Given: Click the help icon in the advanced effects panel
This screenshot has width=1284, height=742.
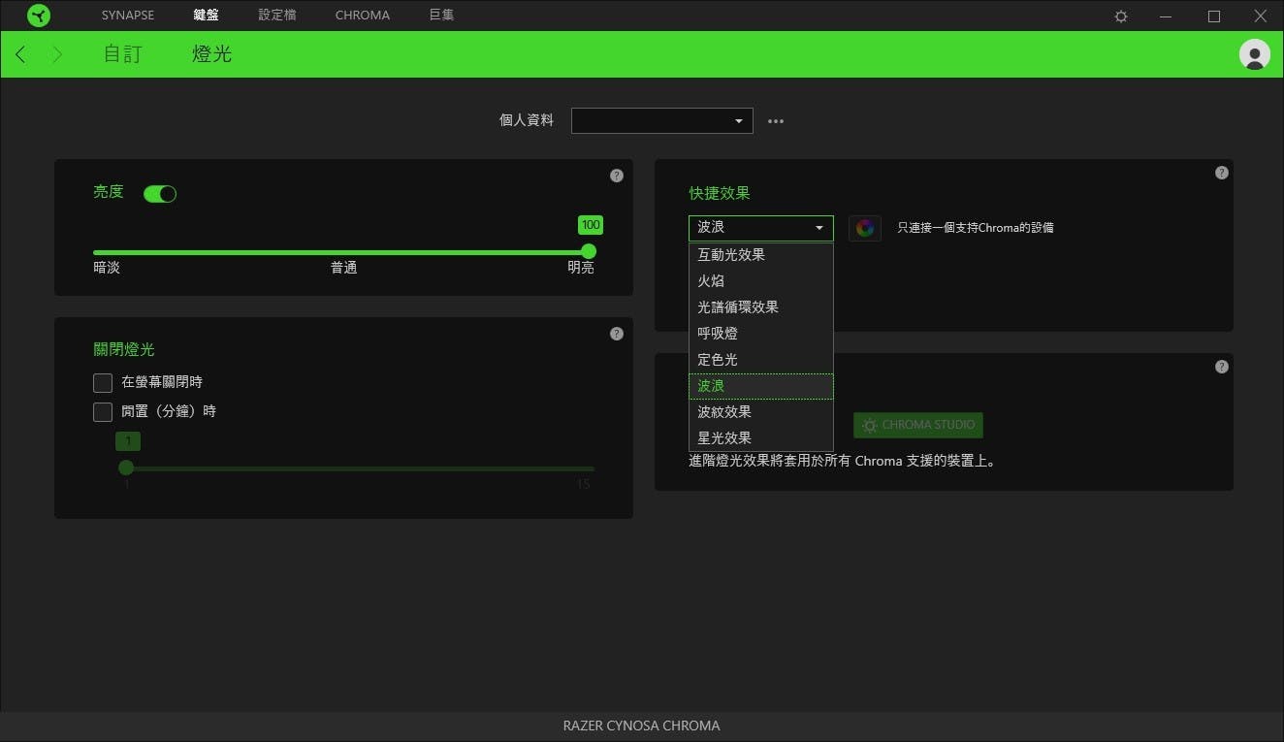Looking at the screenshot, I should point(1222,367).
